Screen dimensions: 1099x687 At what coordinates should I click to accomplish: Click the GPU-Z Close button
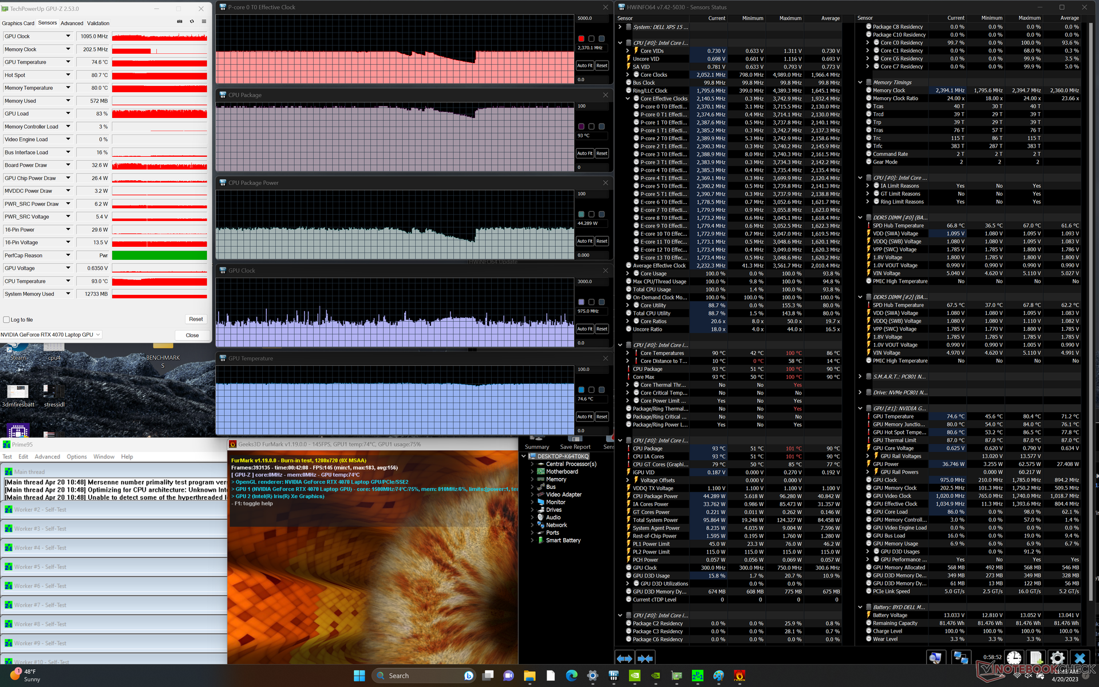point(192,335)
